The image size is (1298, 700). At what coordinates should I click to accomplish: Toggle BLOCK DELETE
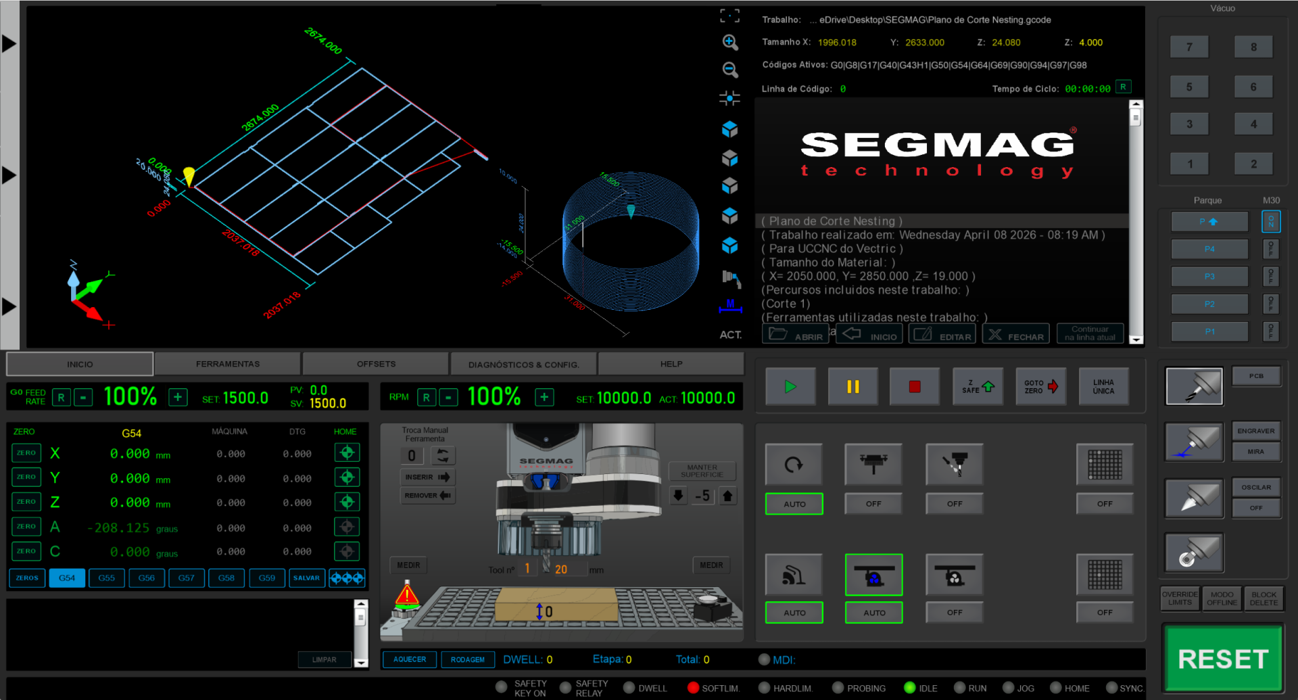[x=1264, y=599]
